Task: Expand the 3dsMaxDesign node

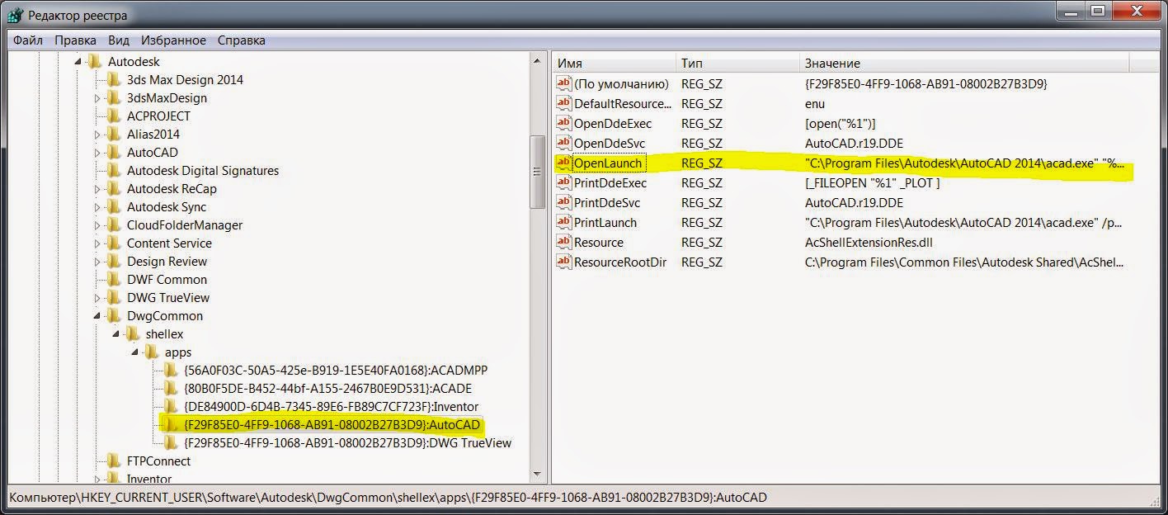Action: click(x=97, y=98)
